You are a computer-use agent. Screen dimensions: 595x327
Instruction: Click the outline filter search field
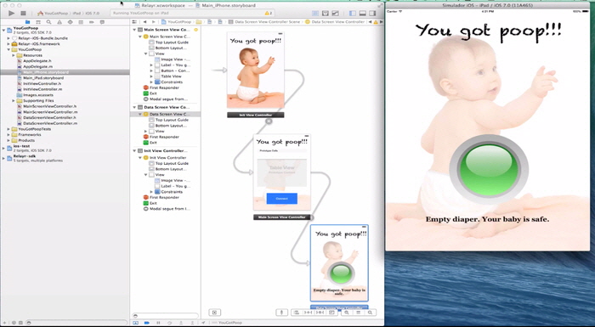click(x=165, y=316)
